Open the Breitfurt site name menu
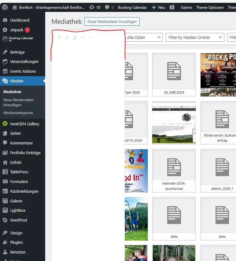 [52, 8]
